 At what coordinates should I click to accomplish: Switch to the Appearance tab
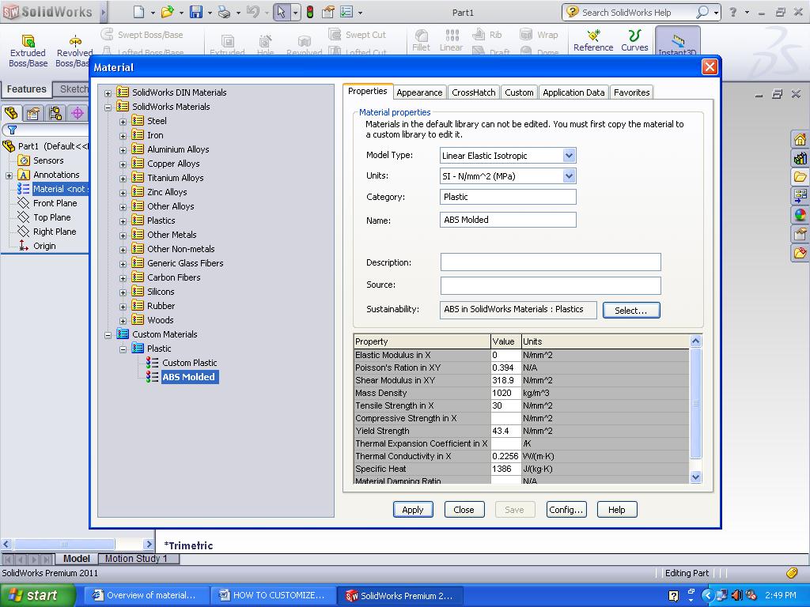coord(419,92)
